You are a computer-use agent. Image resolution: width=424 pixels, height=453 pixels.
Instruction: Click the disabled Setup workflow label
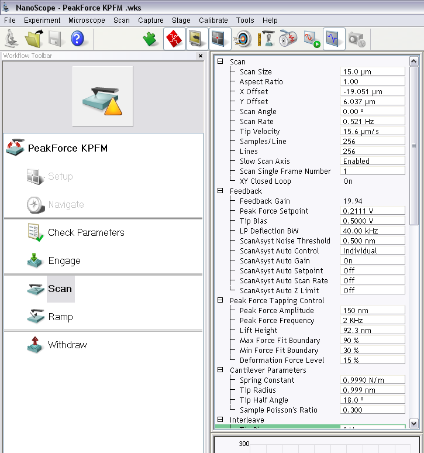pos(60,176)
